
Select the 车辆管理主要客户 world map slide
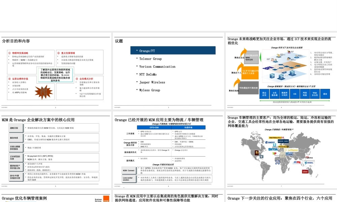tap(281, 149)
